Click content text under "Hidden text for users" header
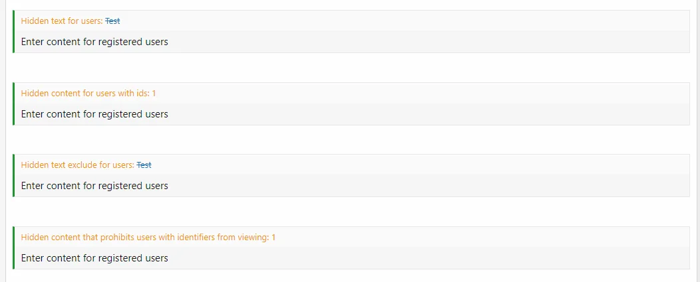This screenshot has width=700, height=282. [x=94, y=42]
